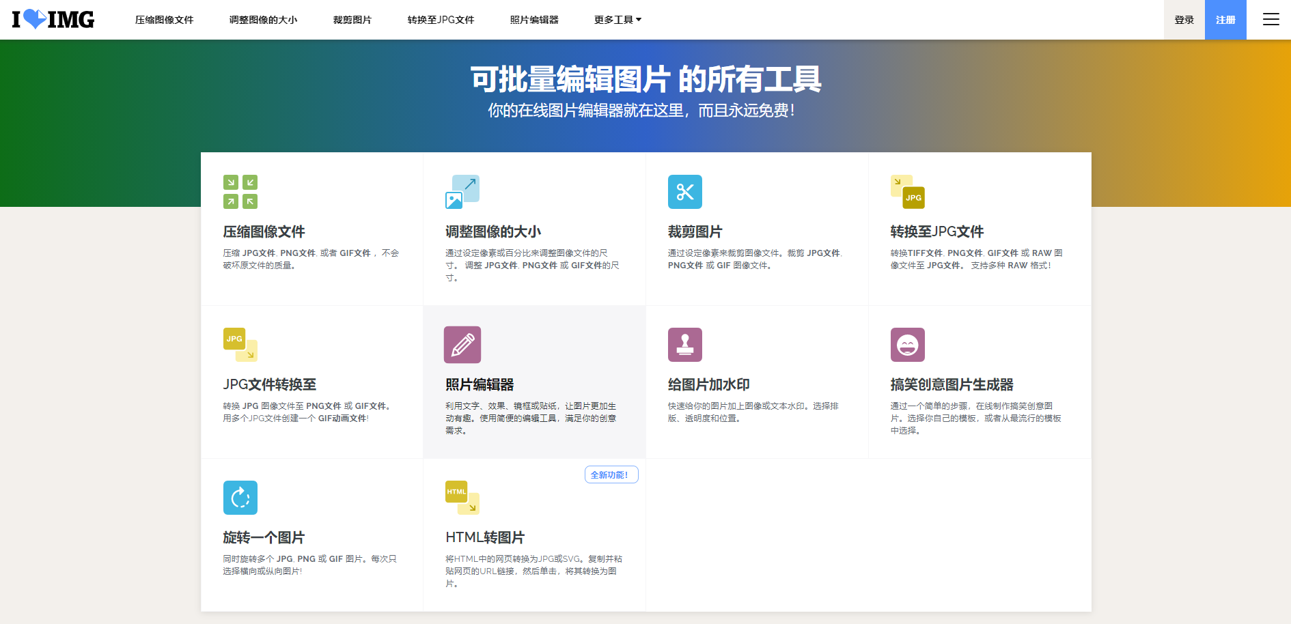Select 裁剪图片 in the top navigation
The image size is (1291, 624).
point(352,20)
